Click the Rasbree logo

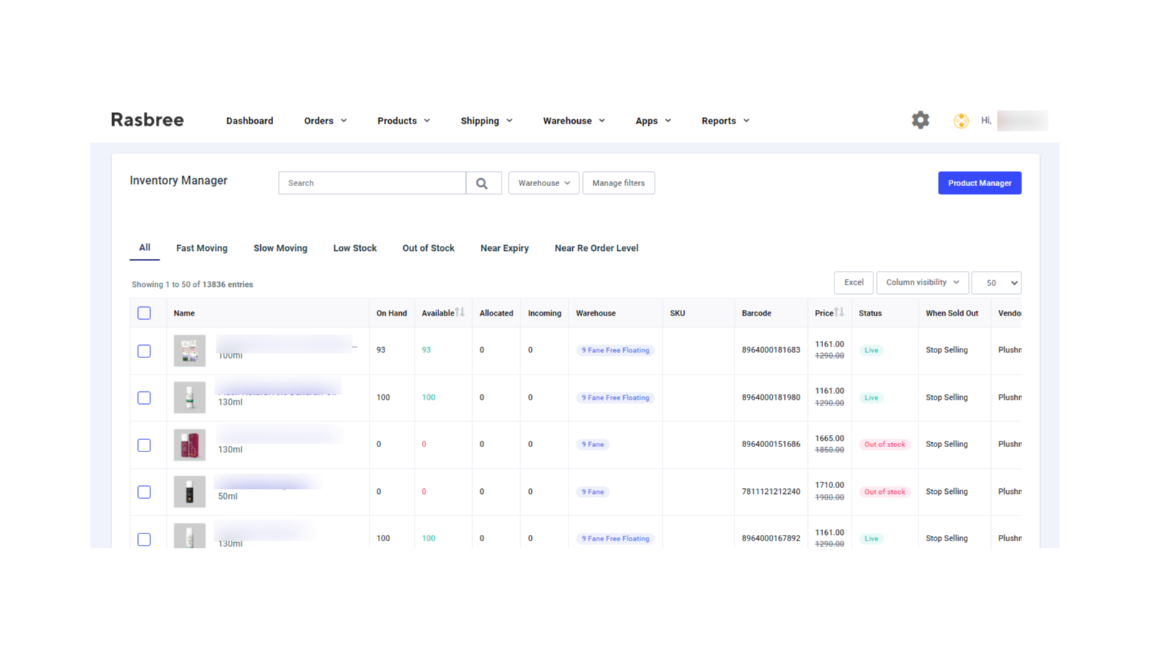tap(147, 120)
